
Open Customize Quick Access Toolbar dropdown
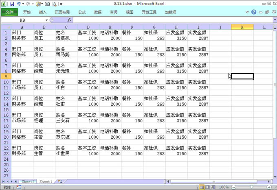(x=61, y=4)
